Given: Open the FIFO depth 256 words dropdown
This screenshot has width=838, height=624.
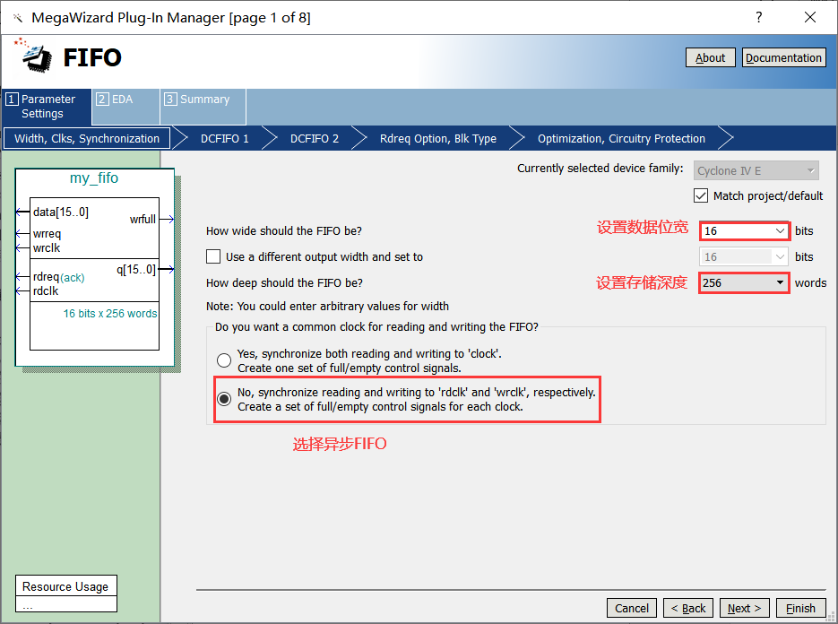Looking at the screenshot, I should pos(744,282).
